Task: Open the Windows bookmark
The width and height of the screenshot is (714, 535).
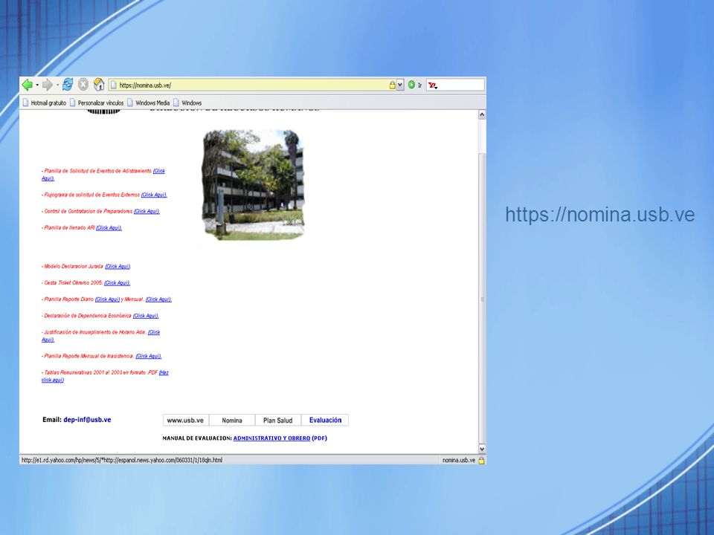Action: pos(187,103)
